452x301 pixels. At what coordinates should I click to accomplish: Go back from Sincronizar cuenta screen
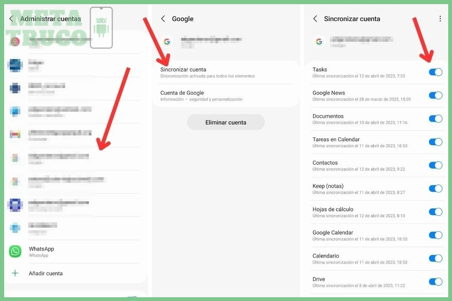pyautogui.click(x=315, y=19)
